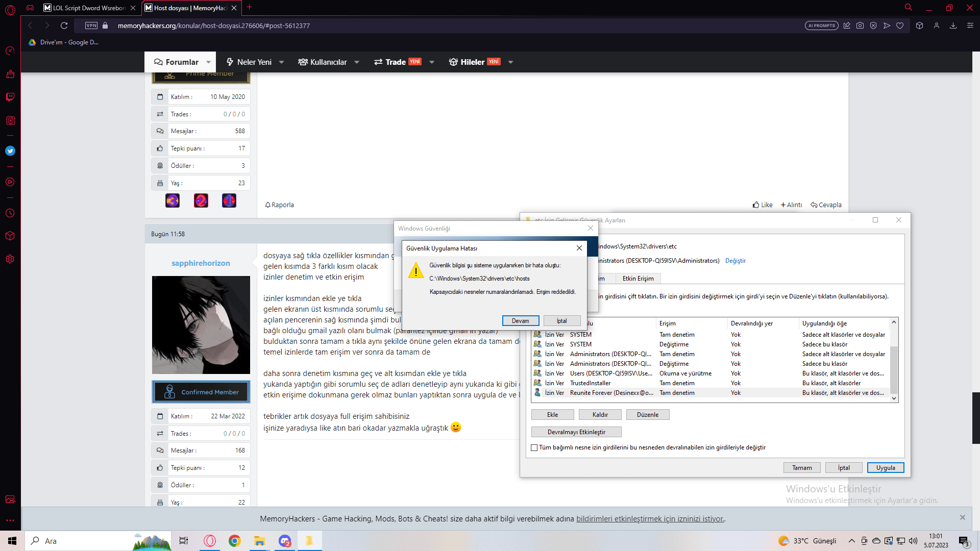Open Opera GX from the Windows taskbar
This screenshot has width=980, height=551.
coord(210,541)
